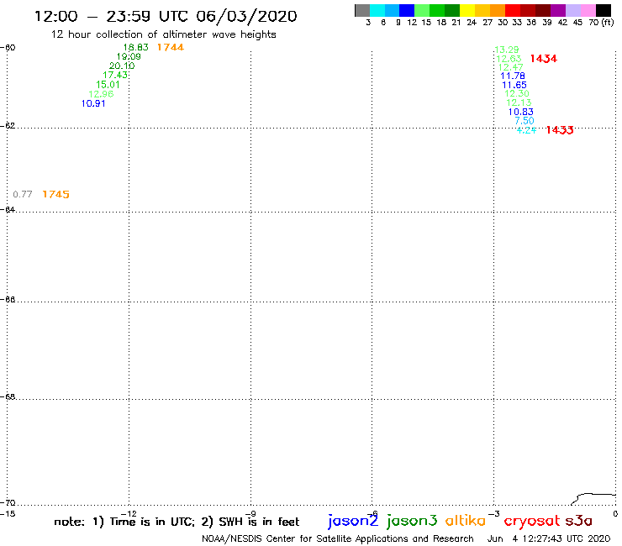Viewport: 622px width, 546px height.
Task: Select the wave height value 12.30
Action: coord(517,93)
